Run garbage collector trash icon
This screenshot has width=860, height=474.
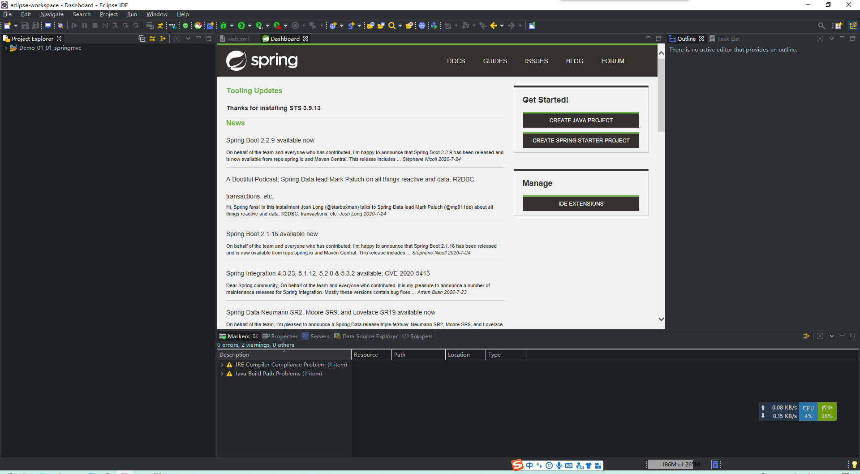point(715,465)
